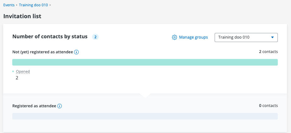Viewport: 291px width, 133px height.
Task: Open the Manage groups link
Action: [x=193, y=37]
